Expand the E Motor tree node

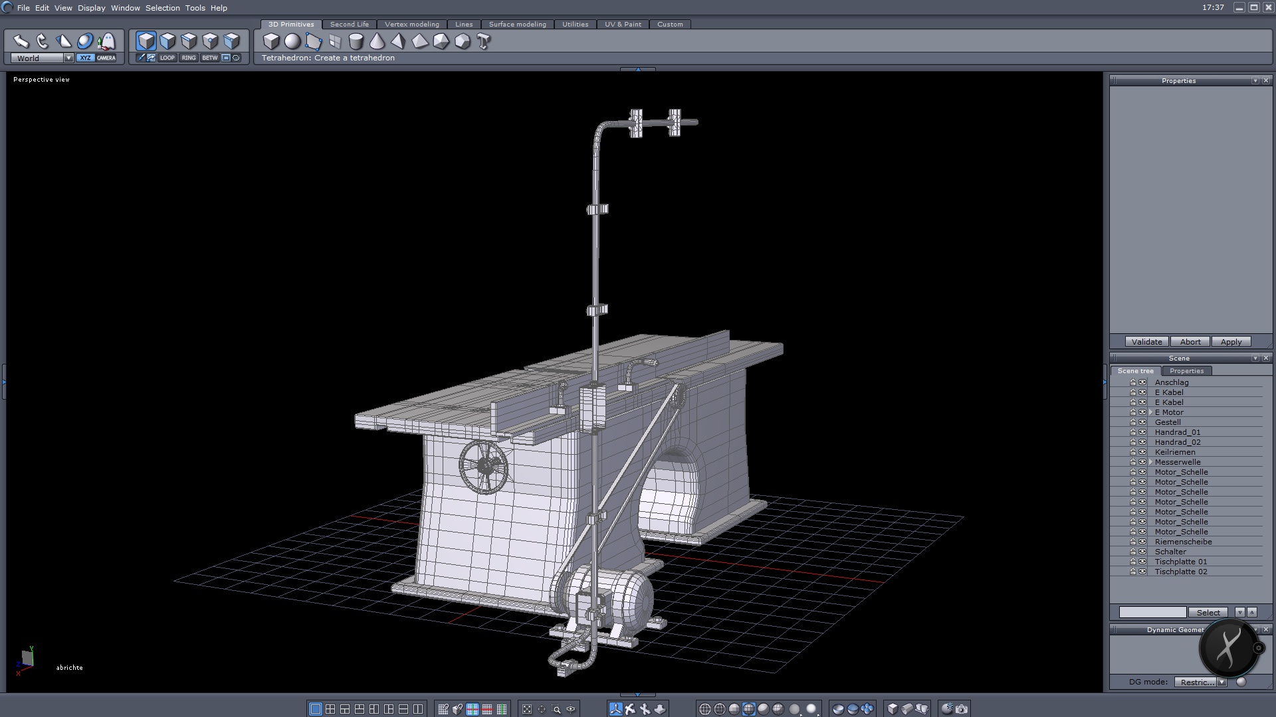click(x=1150, y=412)
